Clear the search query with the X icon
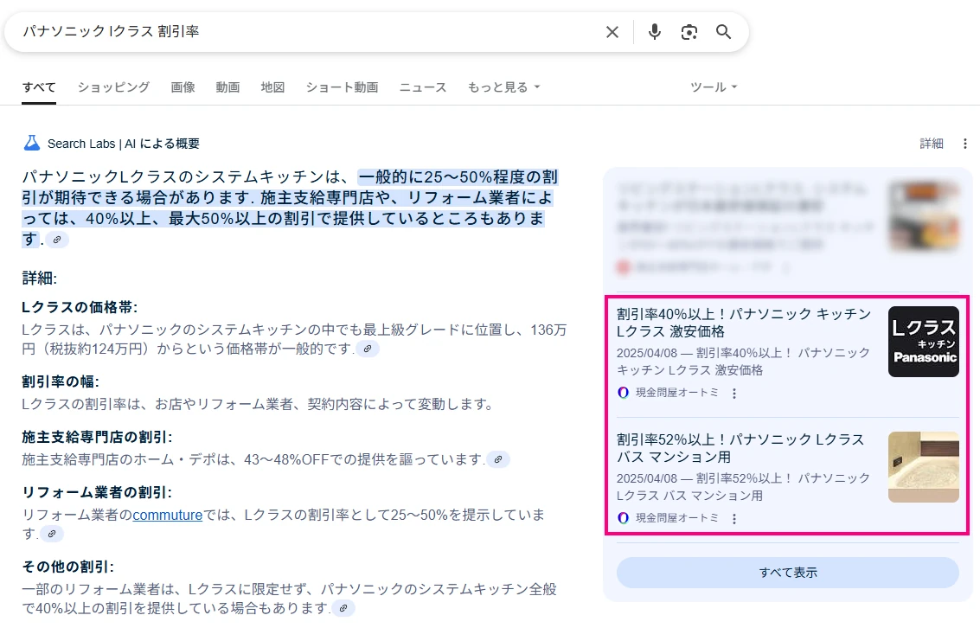Viewport: 980px width, 628px height. point(612,32)
